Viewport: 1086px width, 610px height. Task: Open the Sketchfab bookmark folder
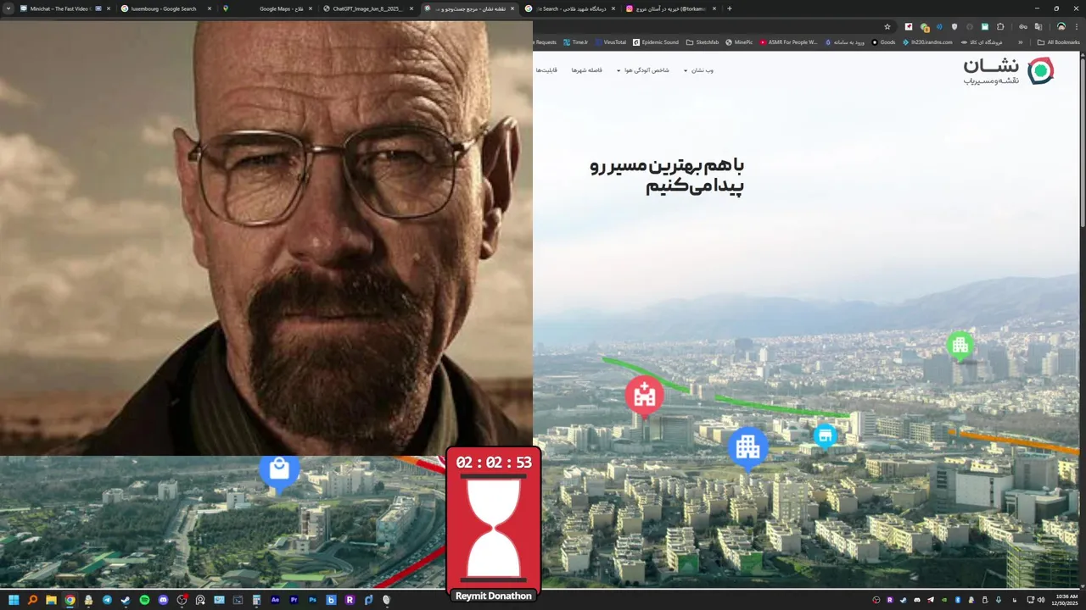click(x=702, y=42)
